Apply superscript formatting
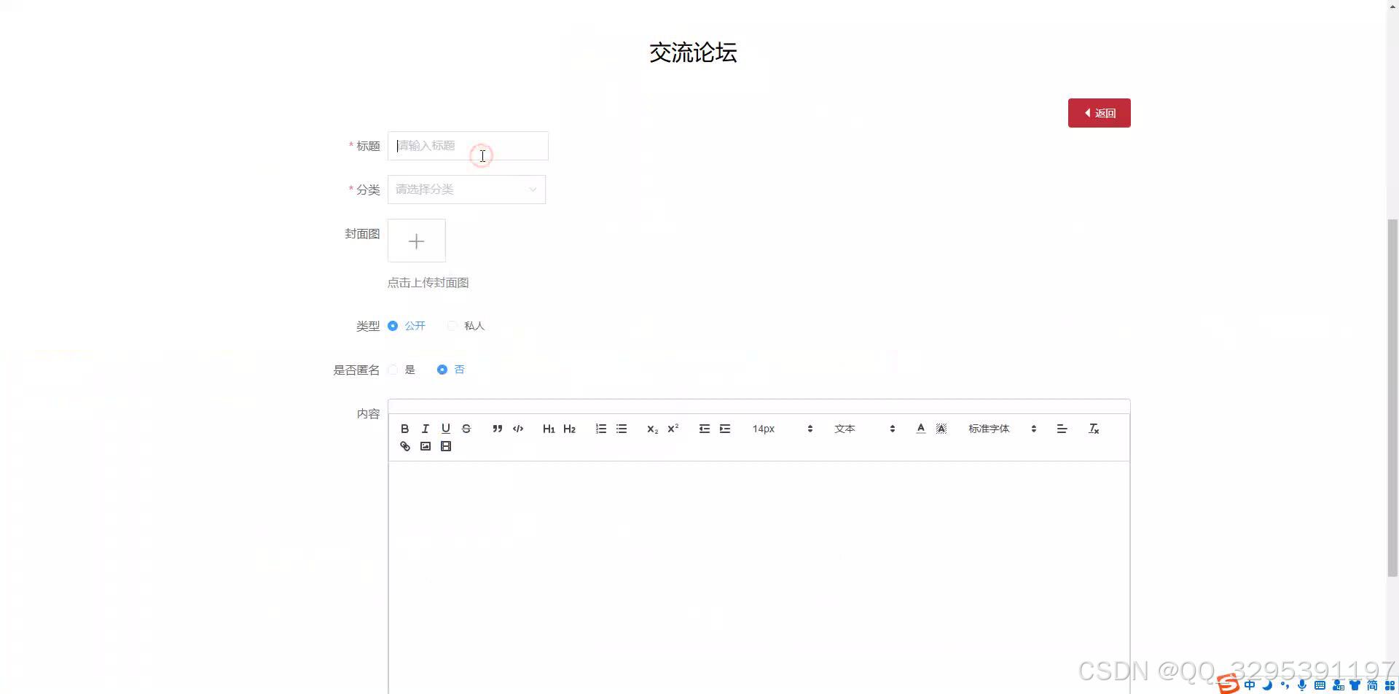 (673, 429)
